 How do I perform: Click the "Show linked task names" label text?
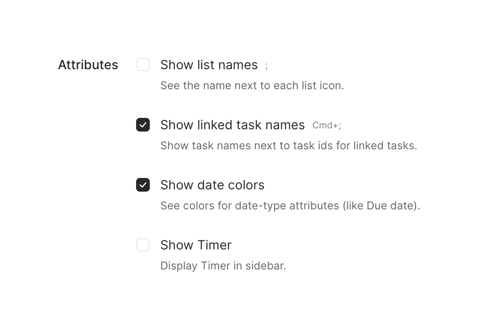click(232, 125)
